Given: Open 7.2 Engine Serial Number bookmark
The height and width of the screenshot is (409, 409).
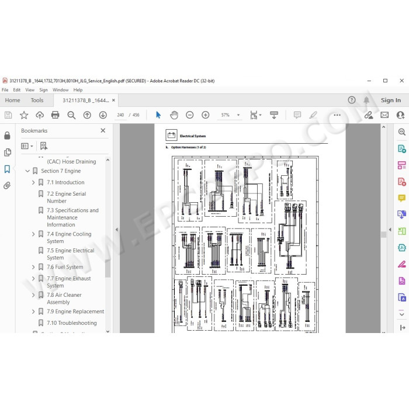Looking at the screenshot, I should [x=66, y=197].
